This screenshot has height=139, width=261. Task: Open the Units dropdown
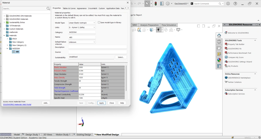(82, 27)
